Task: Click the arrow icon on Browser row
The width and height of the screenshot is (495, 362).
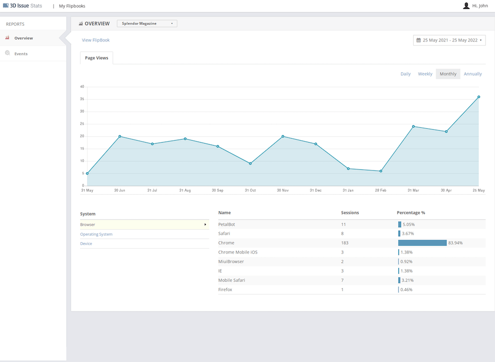Action: tap(205, 224)
